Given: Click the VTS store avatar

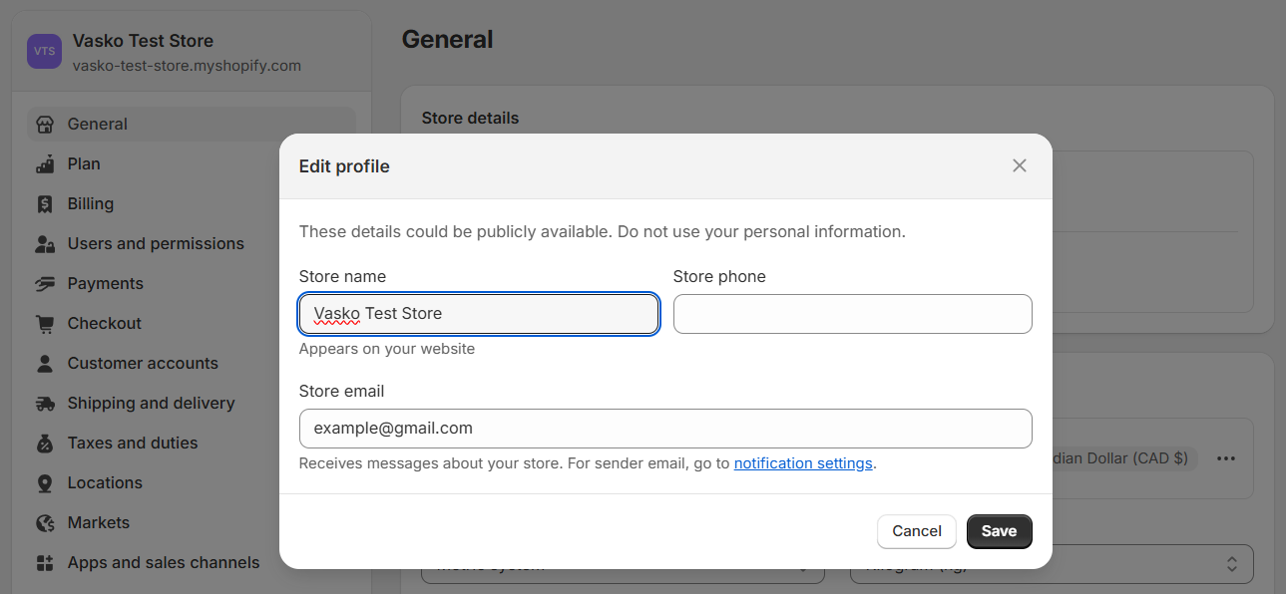Looking at the screenshot, I should [x=44, y=51].
